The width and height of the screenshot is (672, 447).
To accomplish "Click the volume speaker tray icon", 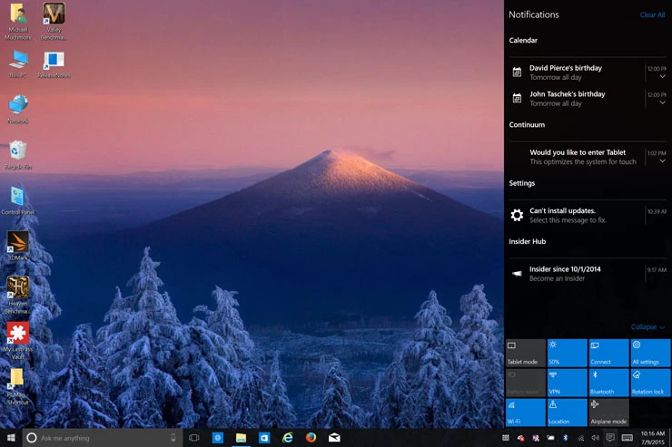I will [595, 438].
